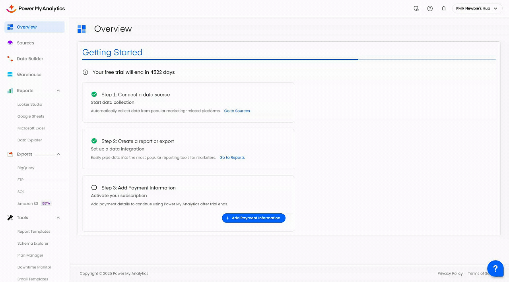The height and width of the screenshot is (282, 509).
Task: Click the help question mark icon in header
Action: (x=430, y=8)
